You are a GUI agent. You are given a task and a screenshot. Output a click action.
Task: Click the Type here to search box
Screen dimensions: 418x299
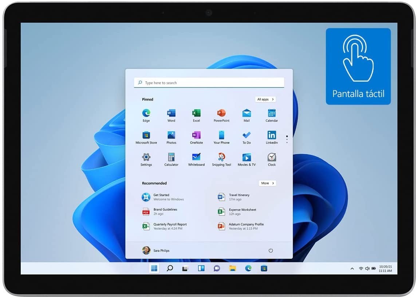(x=209, y=83)
